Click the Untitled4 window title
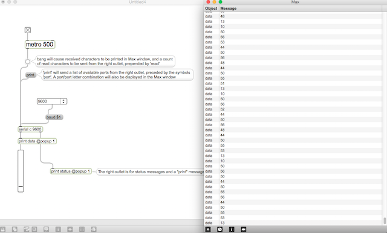The height and width of the screenshot is (233, 387). [x=137, y=2]
